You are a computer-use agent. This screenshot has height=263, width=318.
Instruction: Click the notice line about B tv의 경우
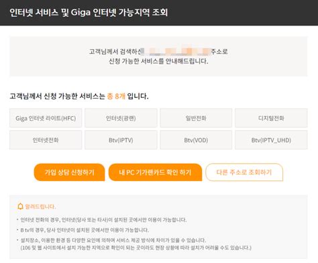(x=85, y=230)
